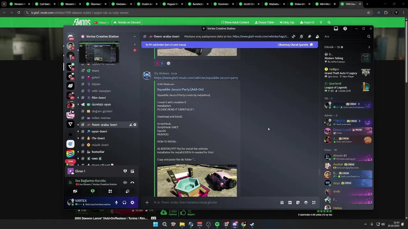
Task: Send a gift icon in message bar
Action: [x=282, y=203]
